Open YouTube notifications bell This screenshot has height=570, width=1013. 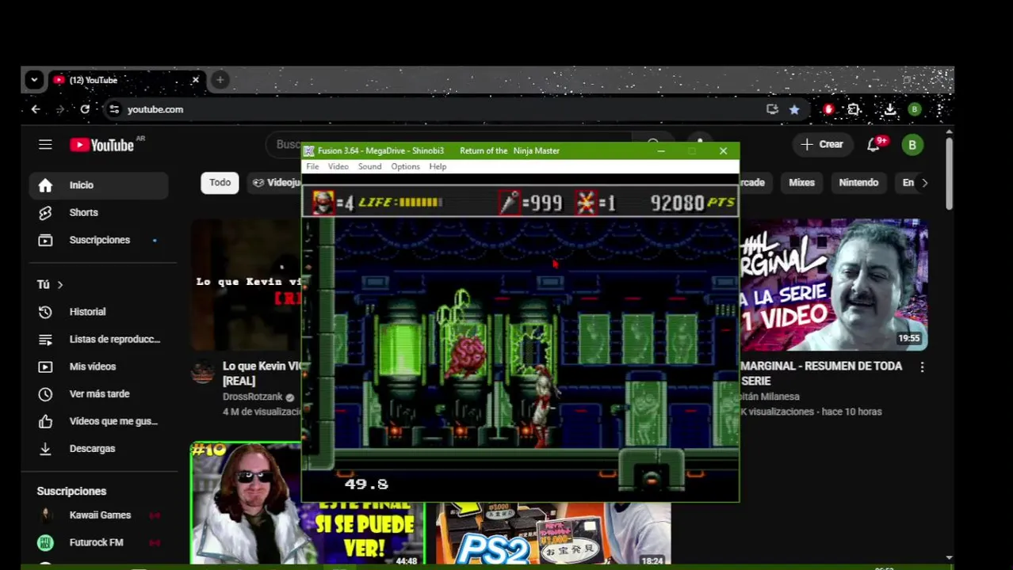(x=873, y=145)
